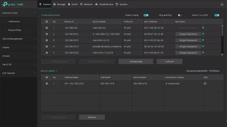Add VIGI C445S device with plus icon
Viewport: 227px width, 127px height.
tap(203, 52)
